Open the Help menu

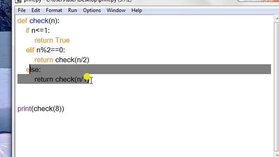(136, 10)
